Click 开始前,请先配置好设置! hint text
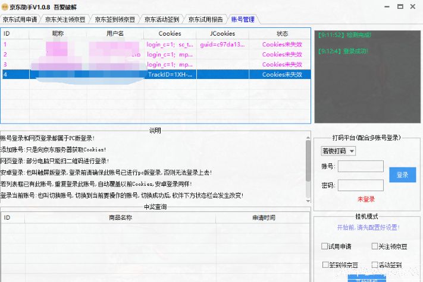 click(368, 227)
